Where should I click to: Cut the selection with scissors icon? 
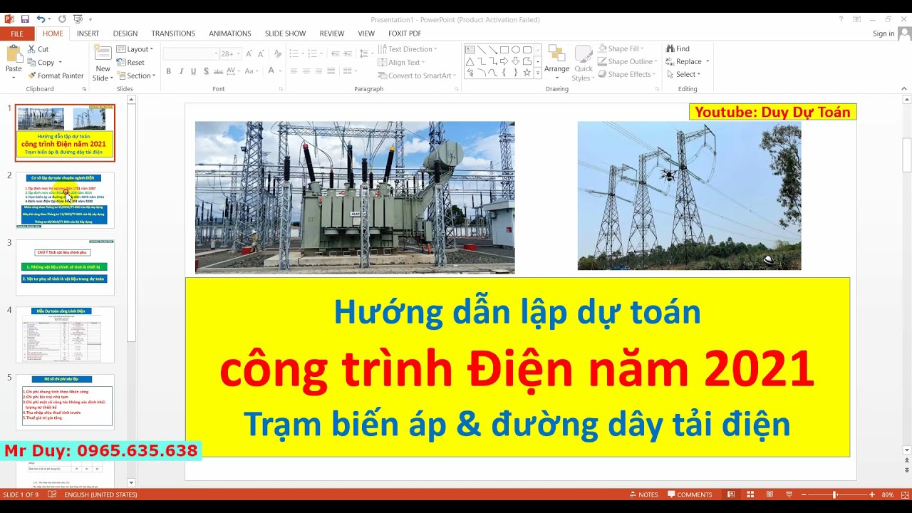(x=32, y=49)
